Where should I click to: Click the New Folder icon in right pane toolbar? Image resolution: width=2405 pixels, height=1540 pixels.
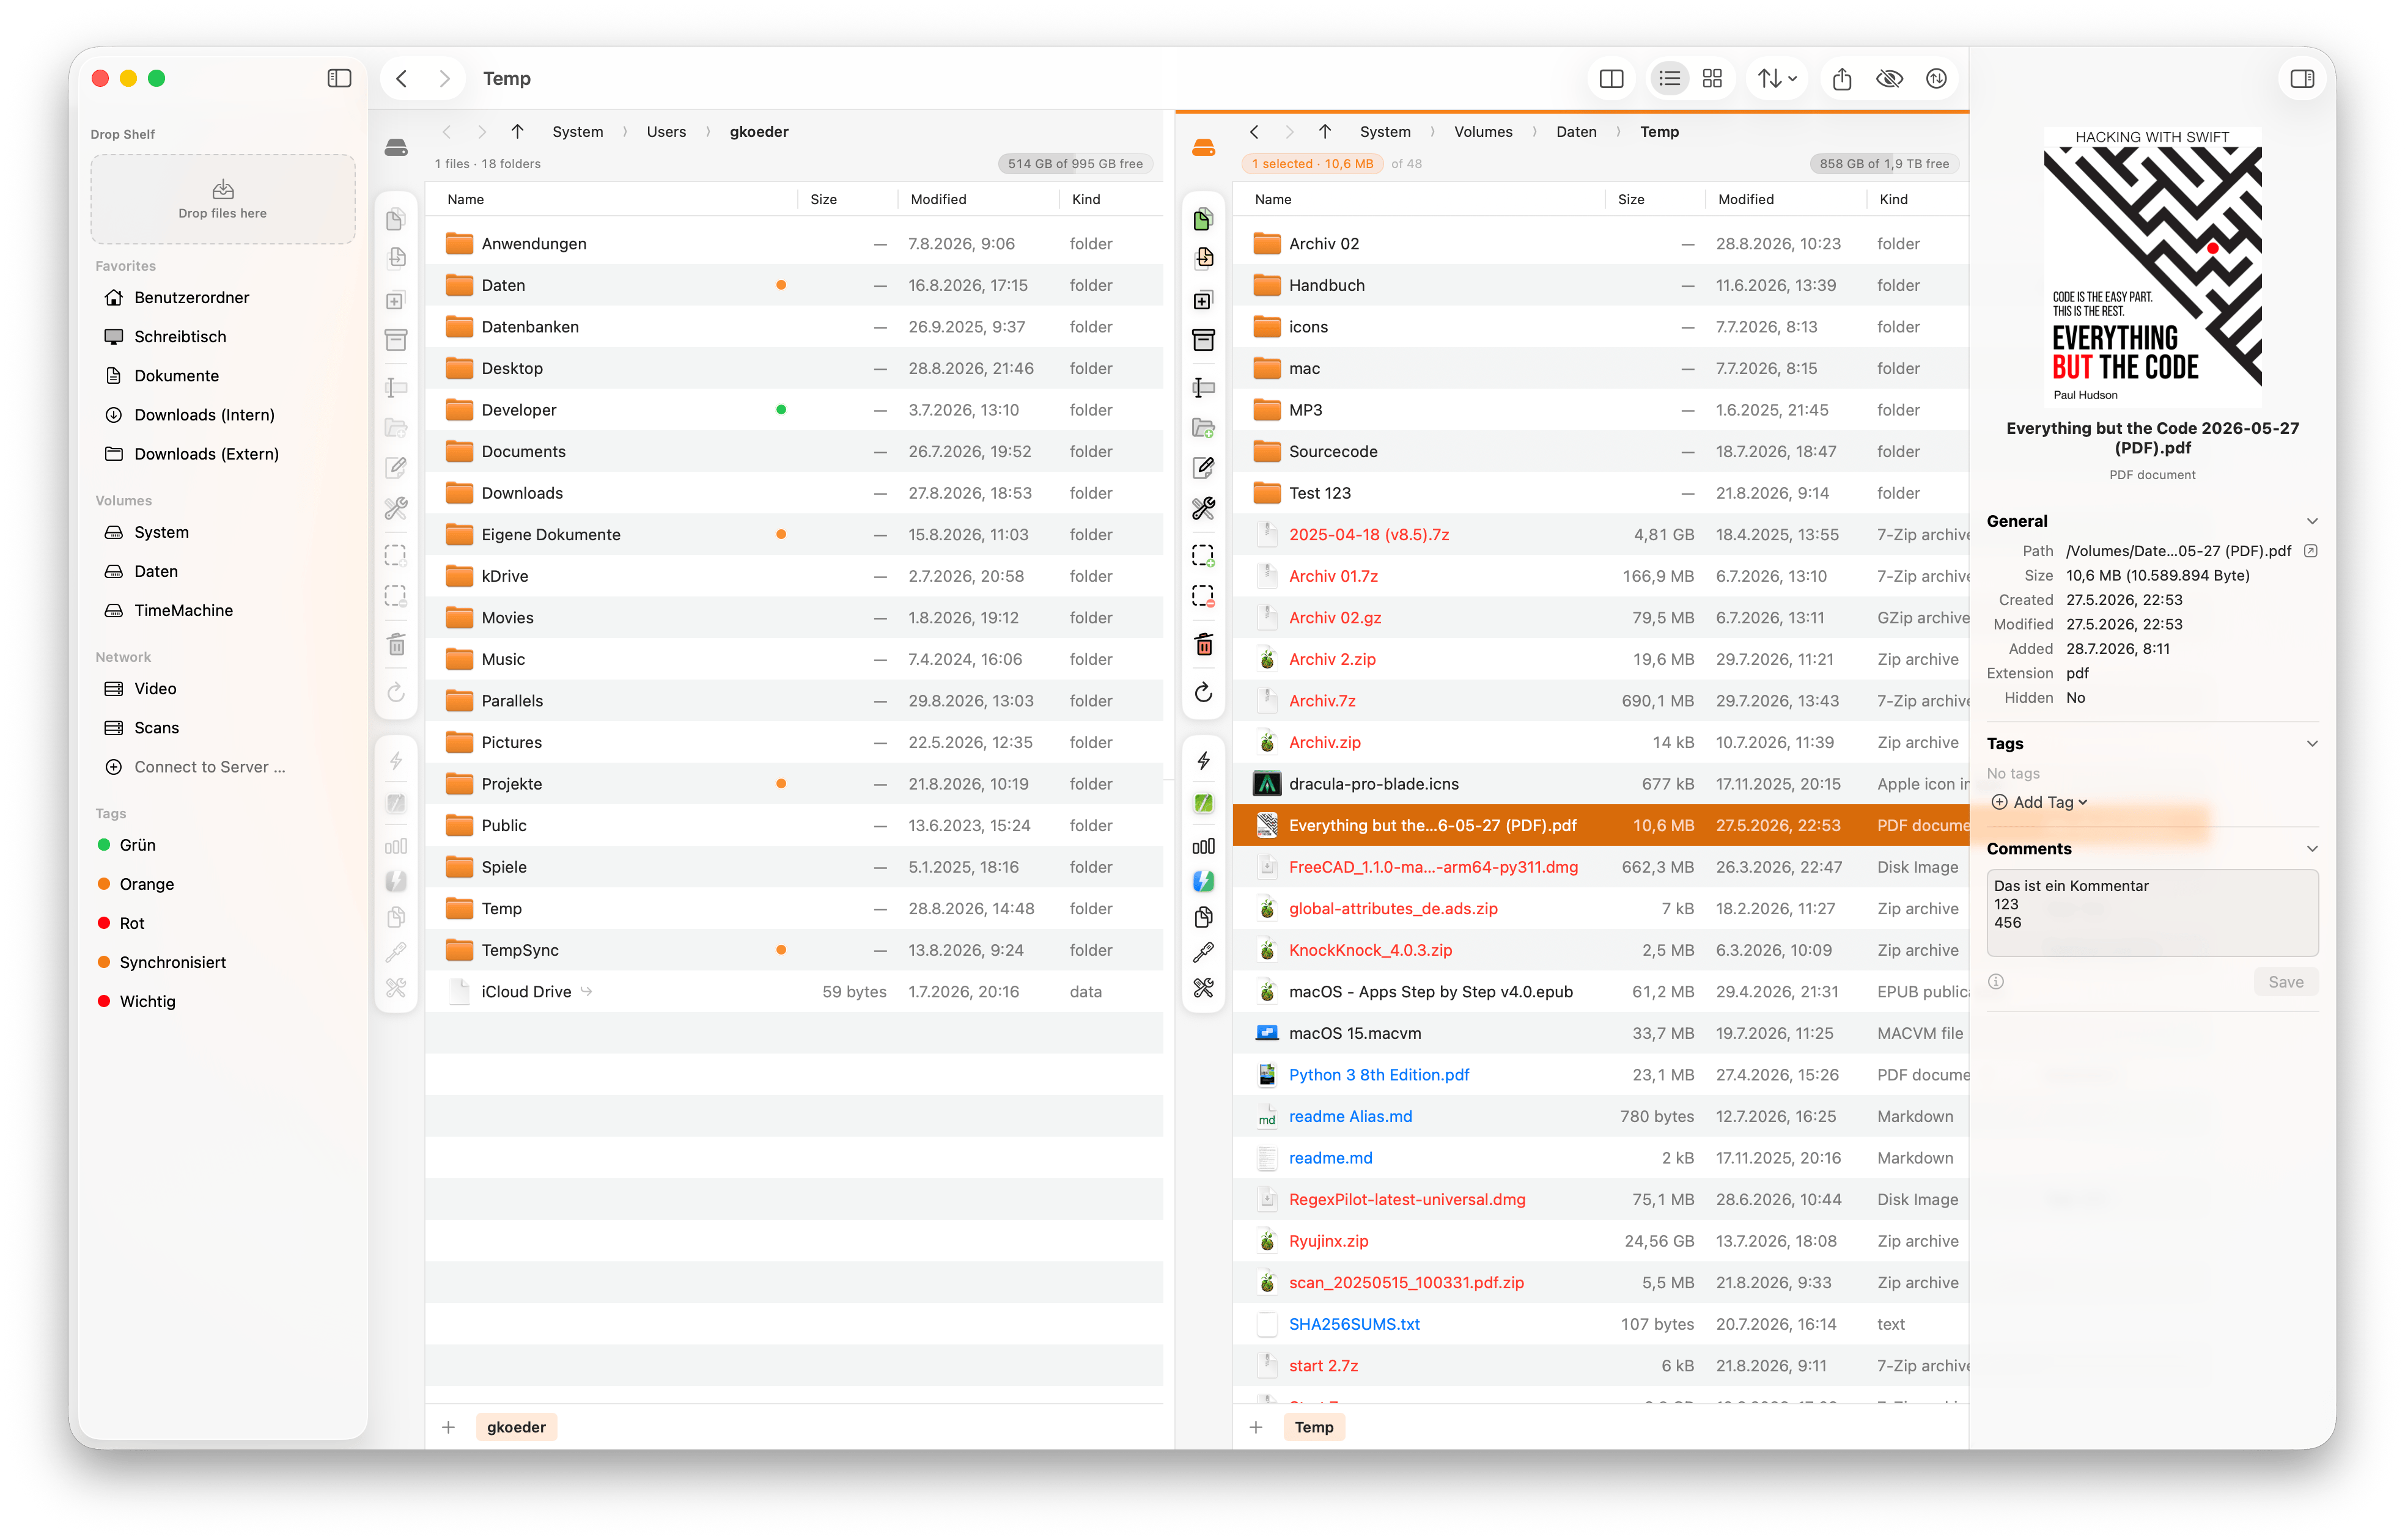pyautogui.click(x=1202, y=427)
